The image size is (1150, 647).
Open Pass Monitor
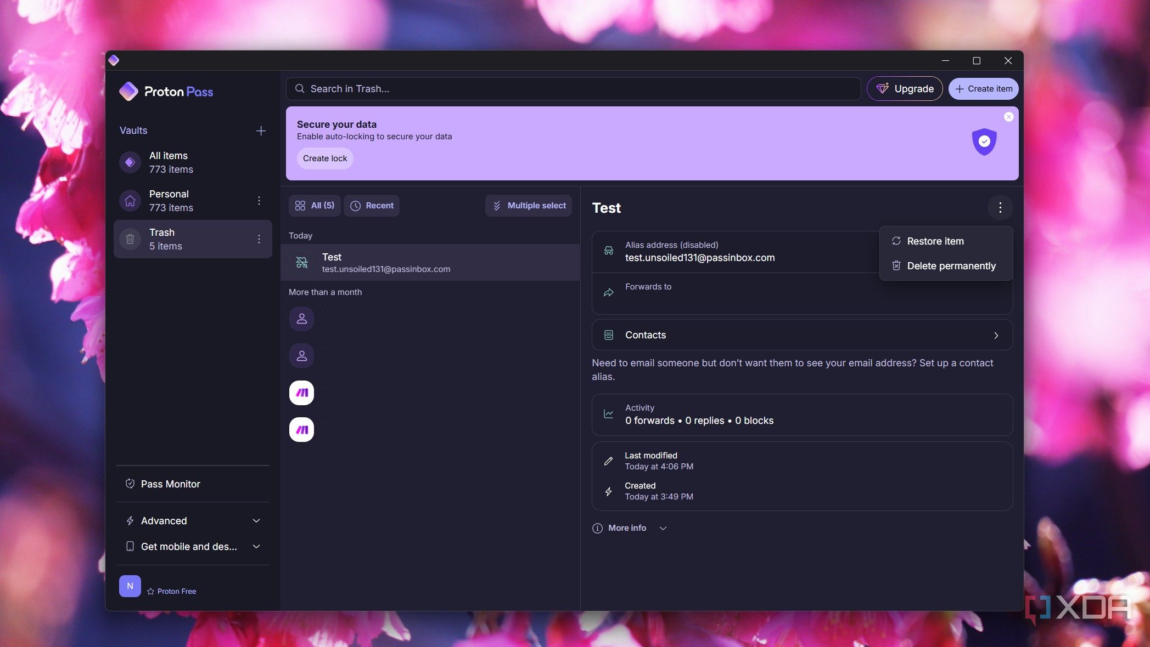pyautogui.click(x=193, y=484)
